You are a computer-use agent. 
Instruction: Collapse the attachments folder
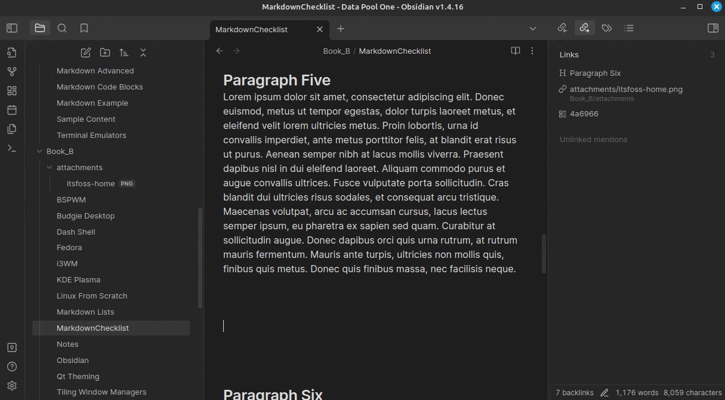50,168
